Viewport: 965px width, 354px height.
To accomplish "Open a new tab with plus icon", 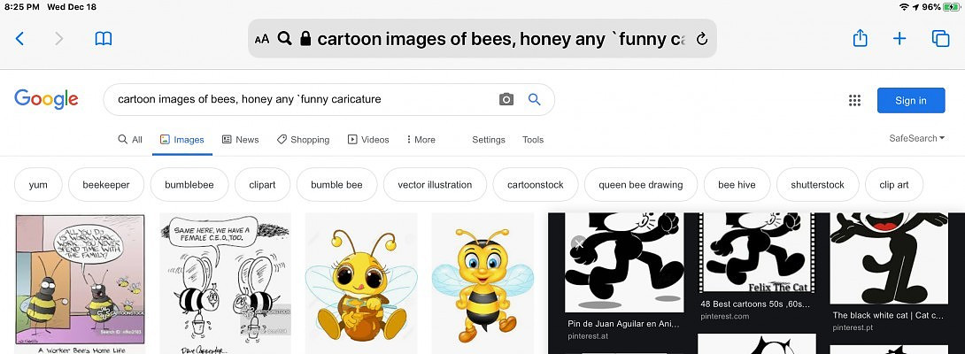I will tap(899, 39).
